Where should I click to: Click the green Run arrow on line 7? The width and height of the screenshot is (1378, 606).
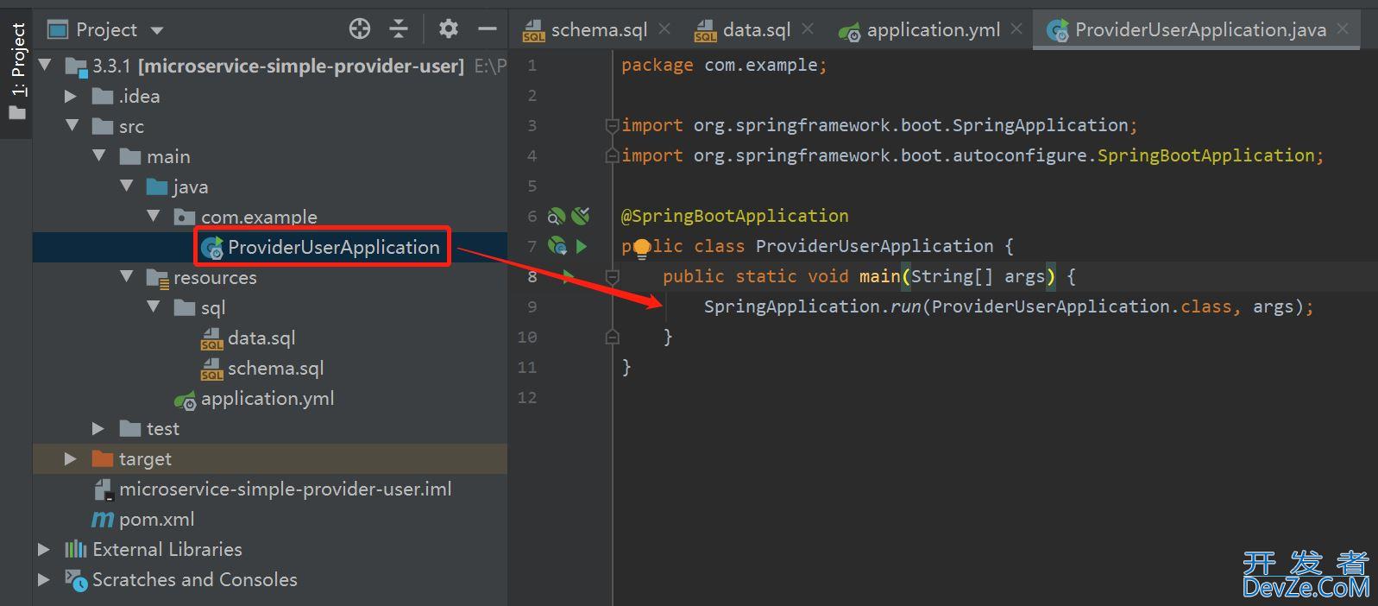(x=582, y=246)
